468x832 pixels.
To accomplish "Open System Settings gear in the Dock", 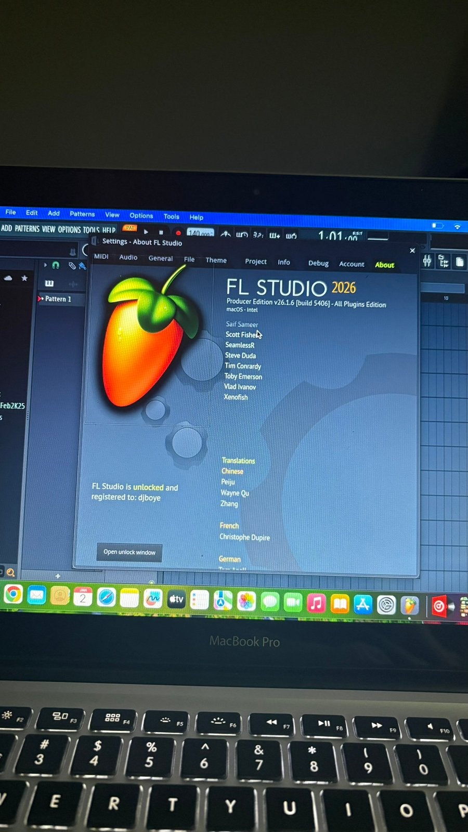I will click(x=386, y=605).
